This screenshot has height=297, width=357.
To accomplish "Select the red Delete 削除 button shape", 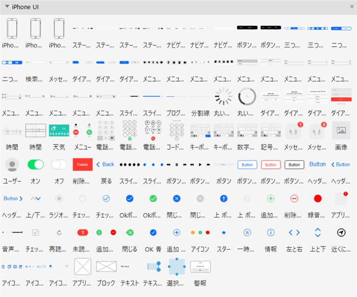I will click(x=83, y=165).
